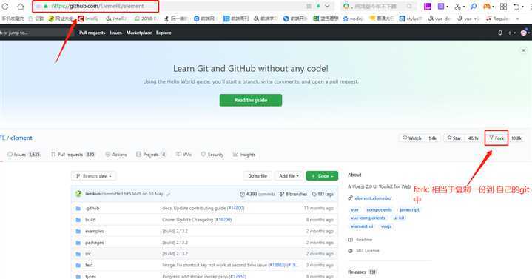The height and width of the screenshot is (279, 532).
Task: Open the src folder
Action: [x=88, y=254]
